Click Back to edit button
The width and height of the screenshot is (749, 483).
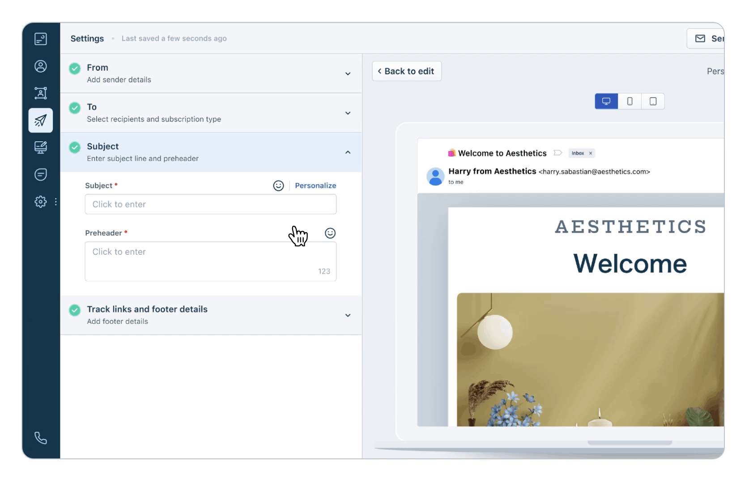pos(407,71)
